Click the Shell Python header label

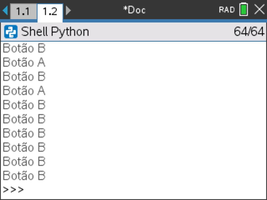(55, 32)
